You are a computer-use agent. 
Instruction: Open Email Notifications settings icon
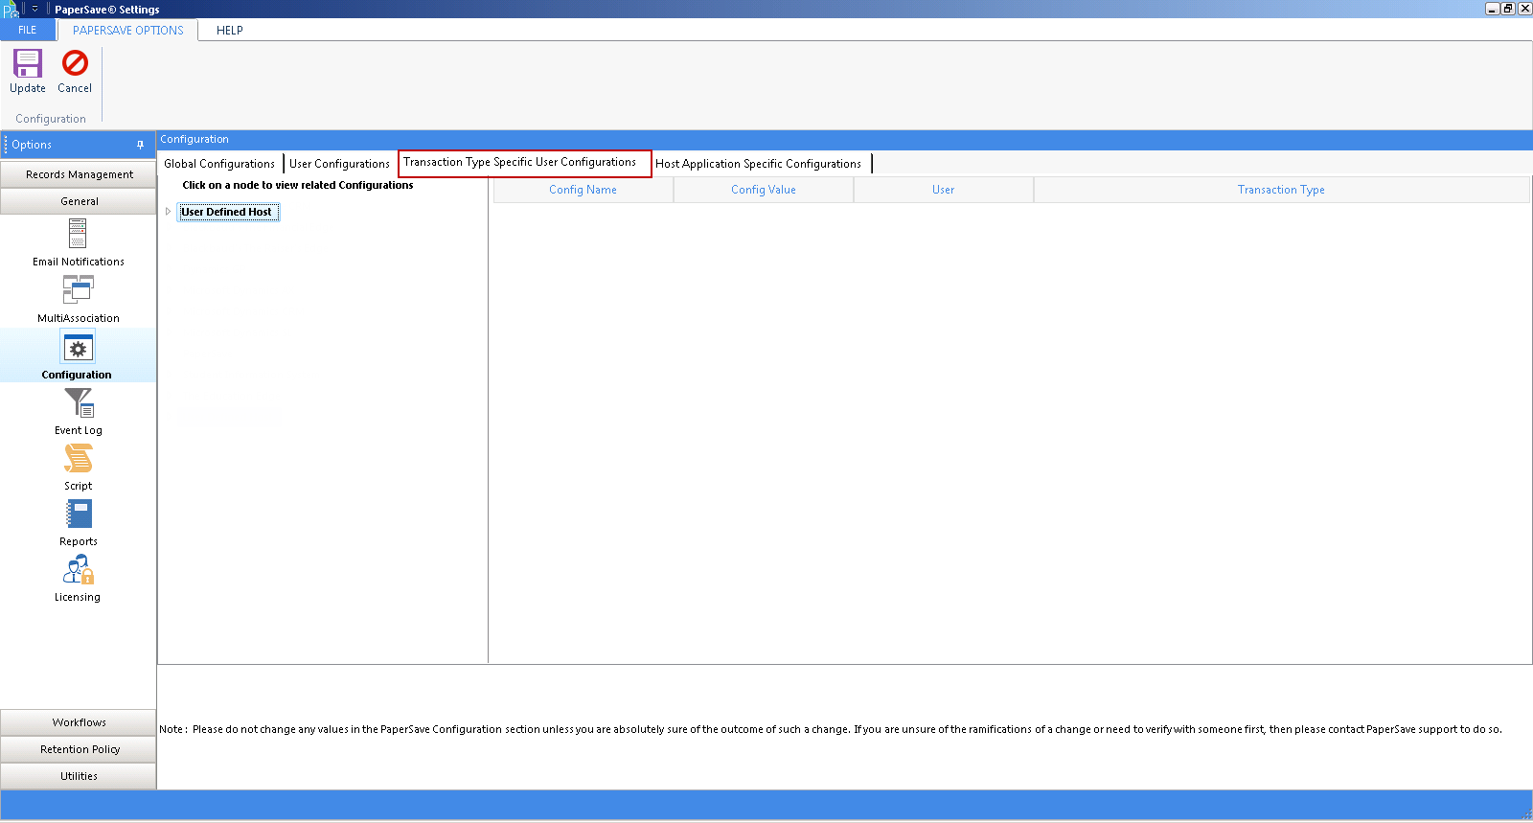coord(78,234)
